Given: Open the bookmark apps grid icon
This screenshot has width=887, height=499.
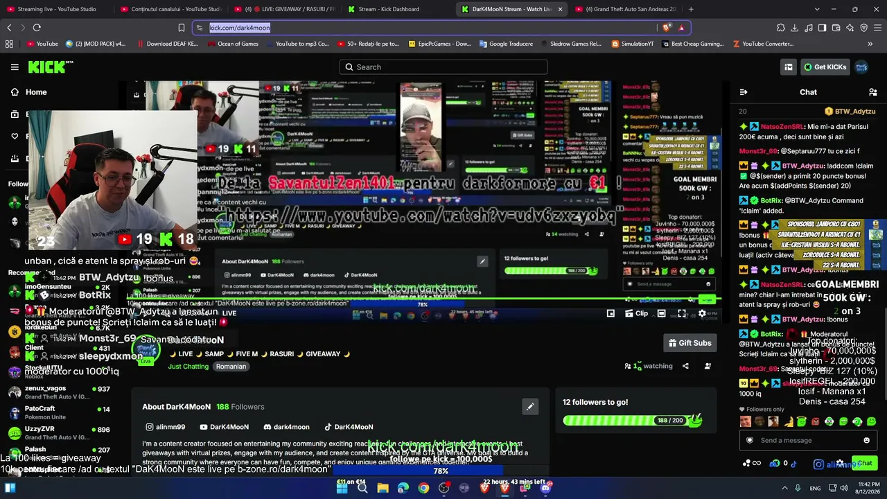Looking at the screenshot, I should 9,44.
